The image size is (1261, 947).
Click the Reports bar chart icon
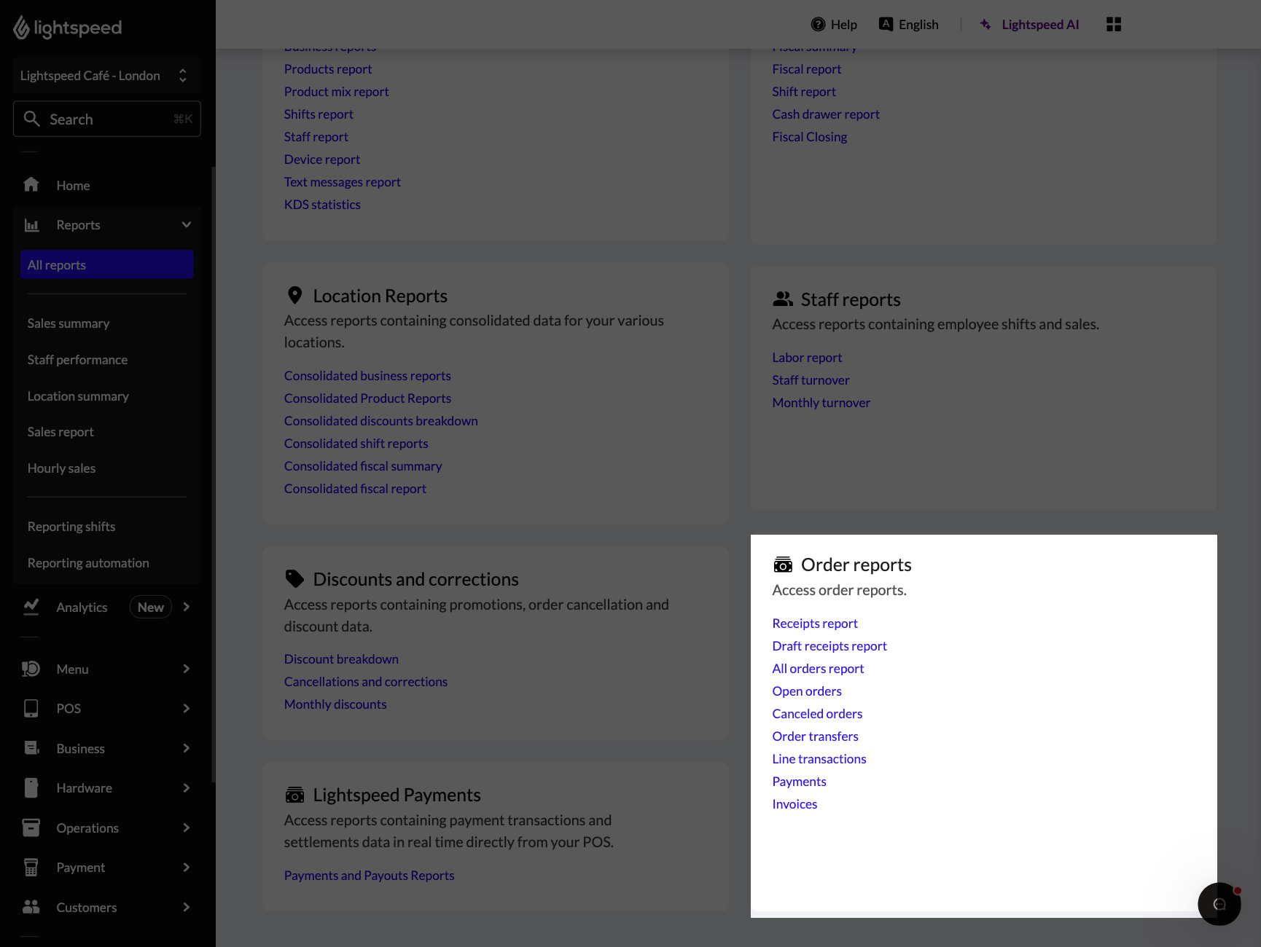[x=31, y=225]
